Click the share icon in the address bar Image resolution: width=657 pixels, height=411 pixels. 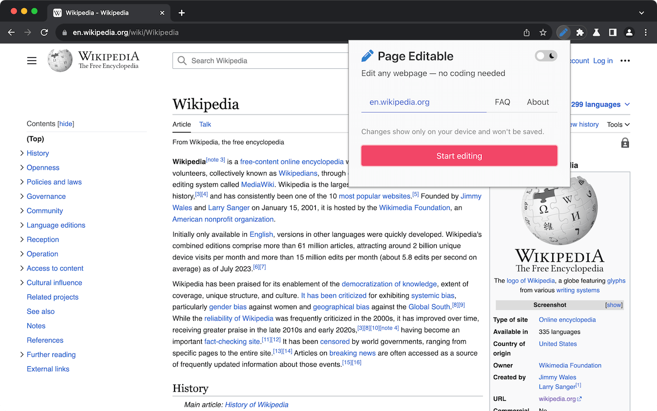click(526, 32)
